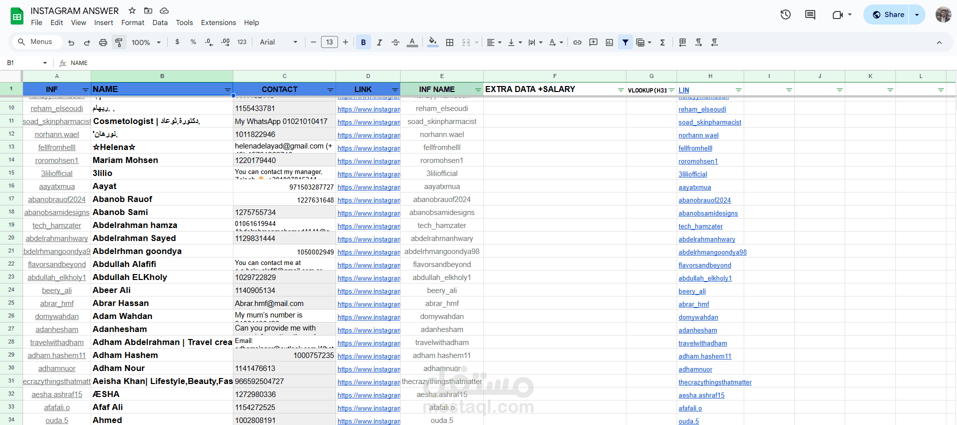Open the Arial font dropdown

pos(278,42)
